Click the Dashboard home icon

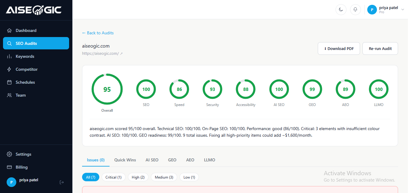(9, 30)
